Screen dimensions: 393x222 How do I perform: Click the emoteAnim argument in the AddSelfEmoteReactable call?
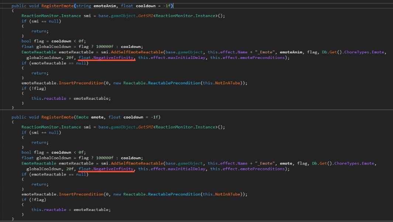290,52
